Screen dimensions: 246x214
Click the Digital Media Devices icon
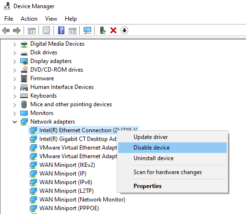tap(24, 44)
